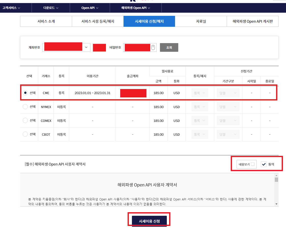Open the 다운로드 menu
286x228 pixels.
tap(51, 8)
